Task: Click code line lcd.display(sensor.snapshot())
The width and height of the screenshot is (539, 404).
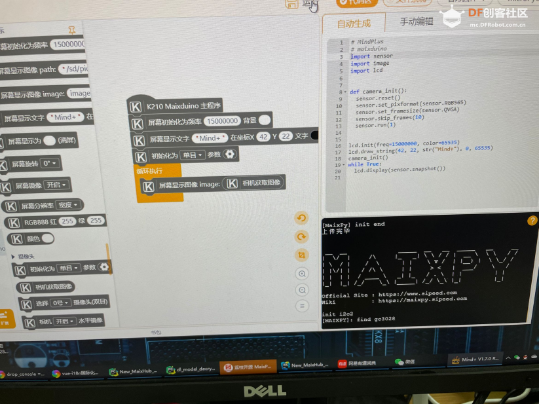Action: point(400,170)
